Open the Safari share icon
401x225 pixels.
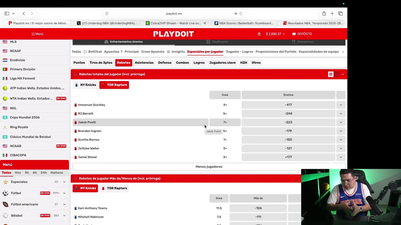pyautogui.click(x=324, y=13)
